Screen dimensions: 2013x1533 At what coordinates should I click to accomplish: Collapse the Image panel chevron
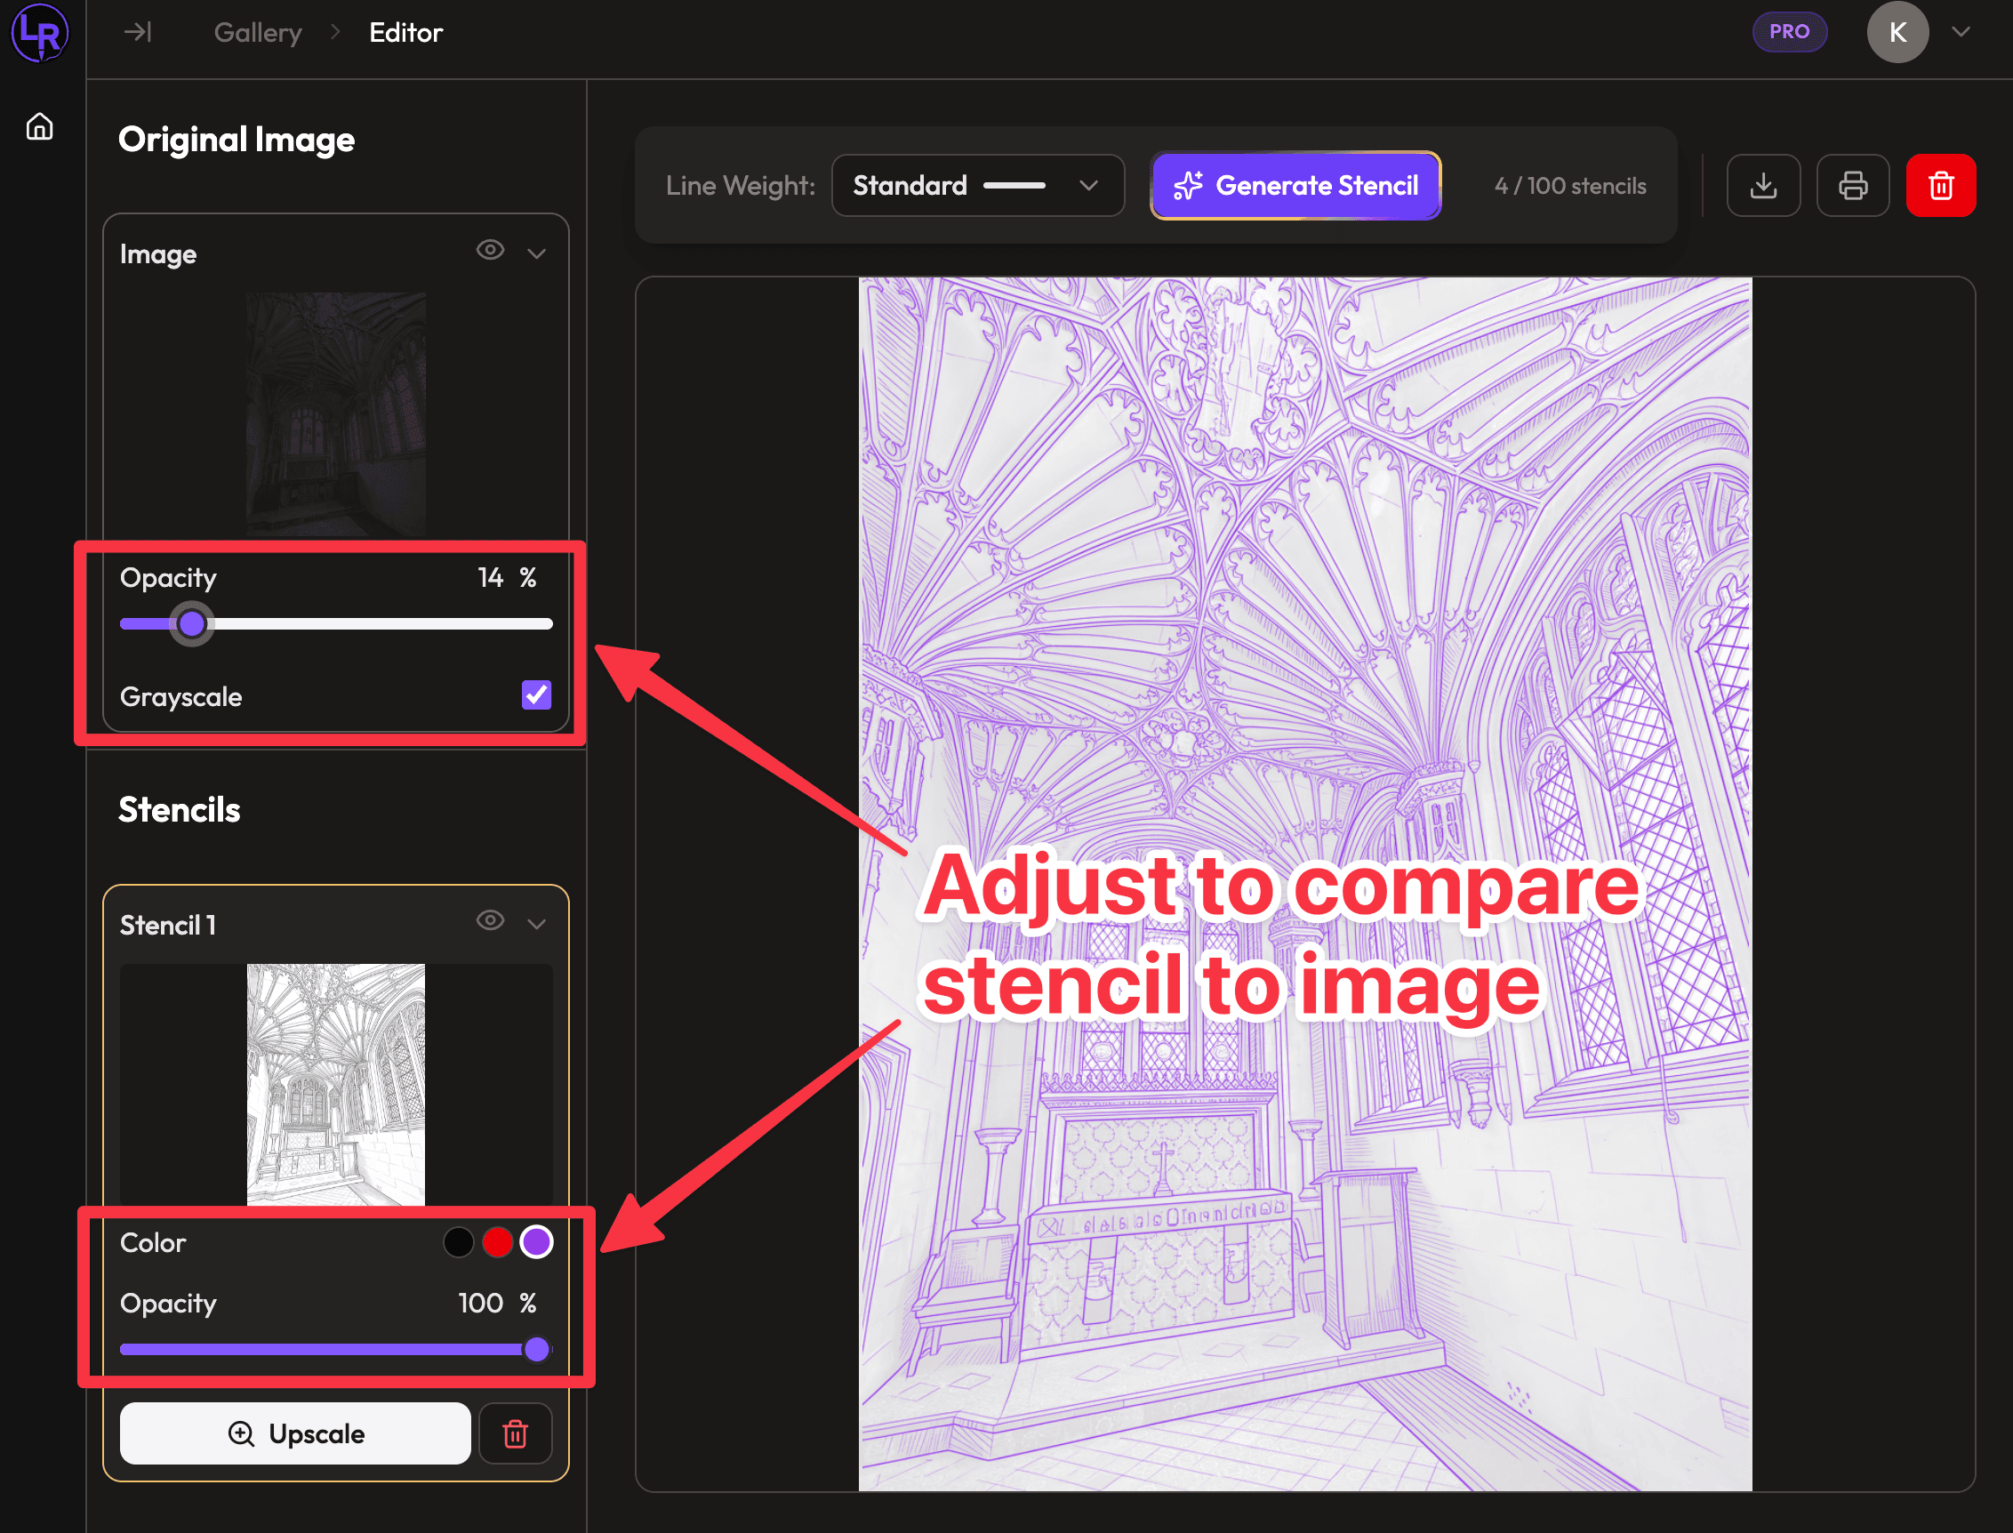point(536,252)
